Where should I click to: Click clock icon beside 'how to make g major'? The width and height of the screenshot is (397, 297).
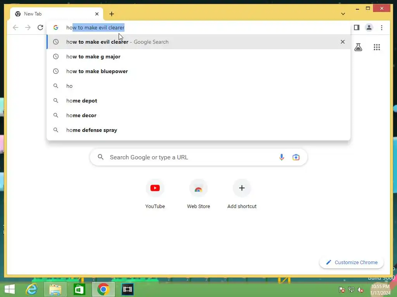coord(56,56)
